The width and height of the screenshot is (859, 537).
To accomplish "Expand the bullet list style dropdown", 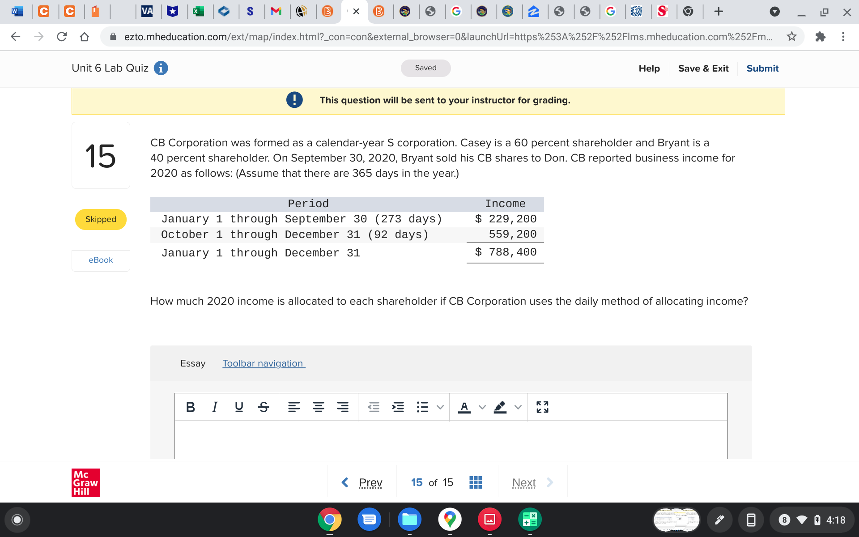I will click(x=440, y=407).
